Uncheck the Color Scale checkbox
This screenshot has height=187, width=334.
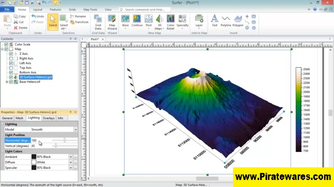click(6, 44)
